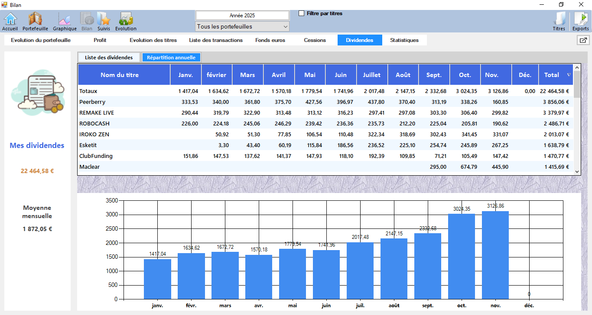
Task: Enable the Filtre par titres checkbox
Action: [x=302, y=13]
